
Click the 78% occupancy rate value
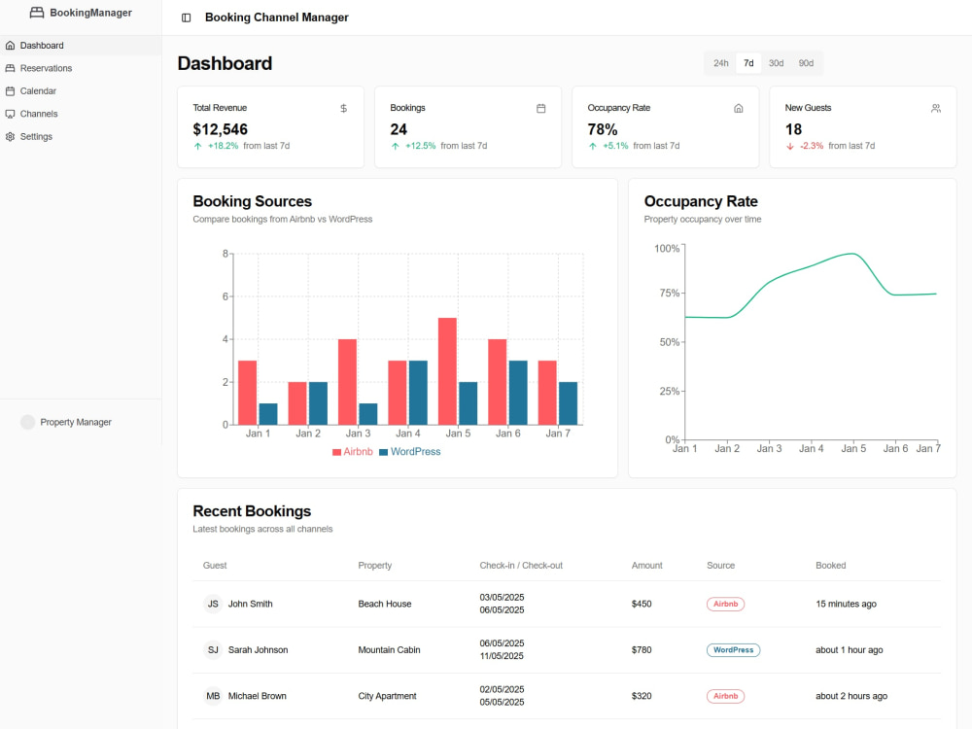pos(603,129)
